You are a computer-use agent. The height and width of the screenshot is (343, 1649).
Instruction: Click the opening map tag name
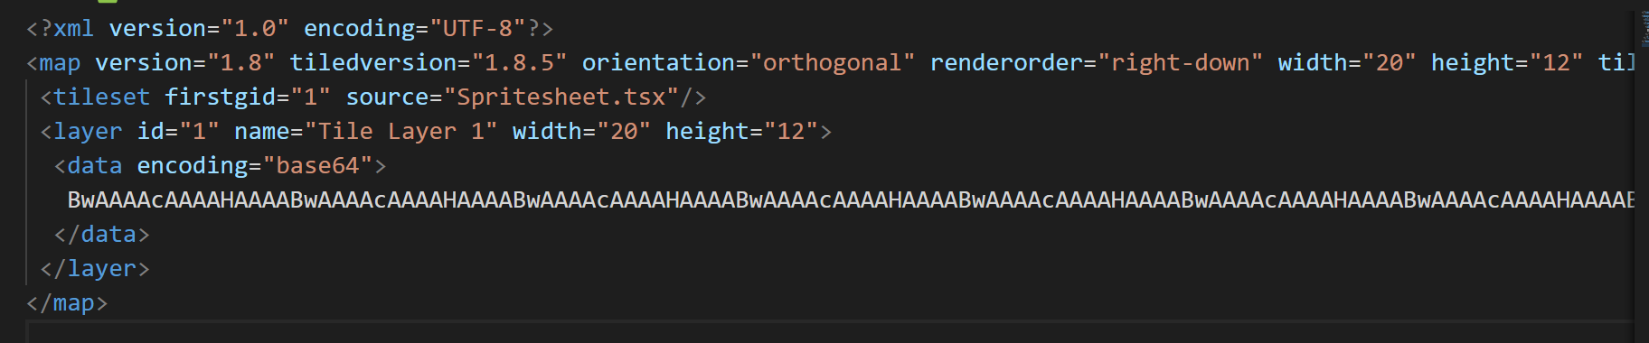click(60, 63)
